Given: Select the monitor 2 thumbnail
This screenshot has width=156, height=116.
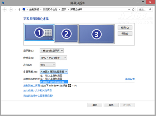Looking at the screenshot, I should tap(66, 34).
